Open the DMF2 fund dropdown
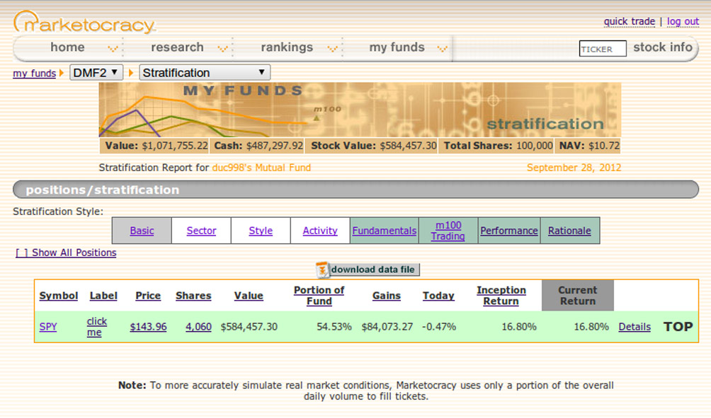The height and width of the screenshot is (418, 711). point(96,72)
